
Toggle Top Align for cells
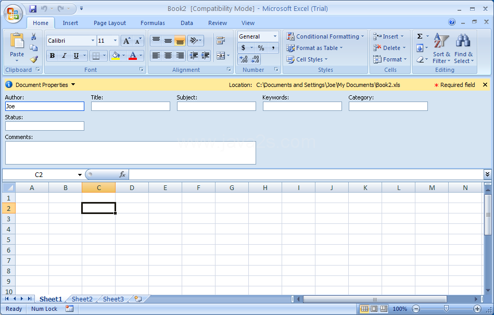[156, 40]
